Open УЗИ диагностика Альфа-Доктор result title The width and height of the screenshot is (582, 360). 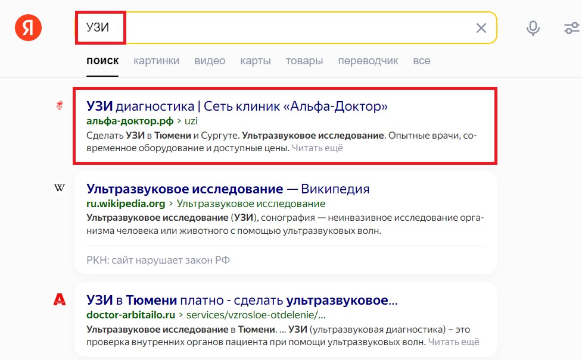click(x=237, y=107)
